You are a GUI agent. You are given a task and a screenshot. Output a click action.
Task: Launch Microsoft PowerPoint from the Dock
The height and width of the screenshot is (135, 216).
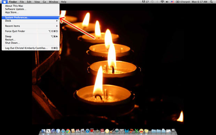click(132, 131)
